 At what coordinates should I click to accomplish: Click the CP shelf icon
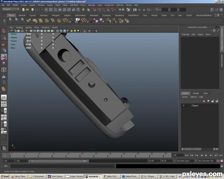pos(71,21)
